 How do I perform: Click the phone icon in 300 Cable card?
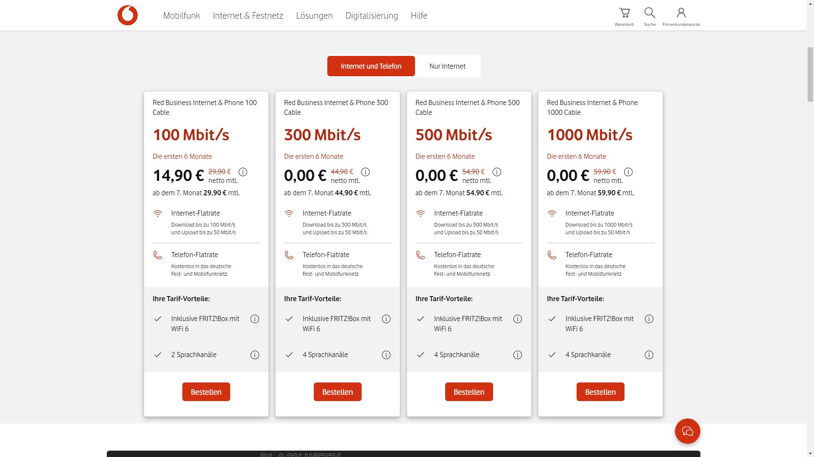click(x=289, y=255)
